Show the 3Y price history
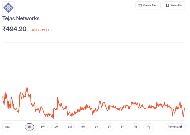The image size is (190, 135). [x=109, y=127]
